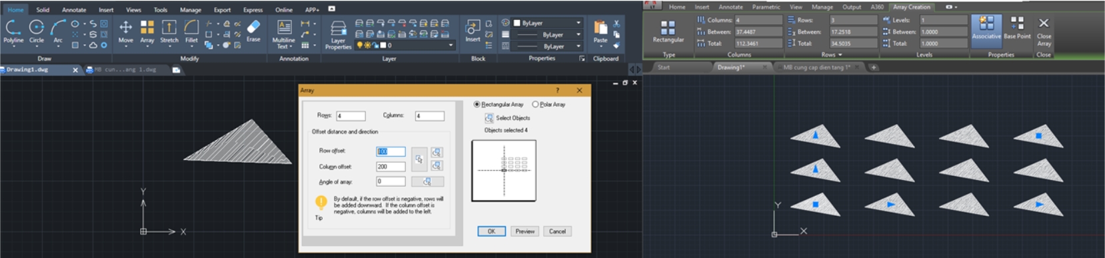The image size is (1105, 258).
Task: Activate the Stretch tool
Action: [169, 31]
